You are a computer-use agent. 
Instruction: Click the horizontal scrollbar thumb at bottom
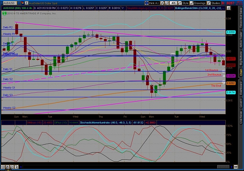coord(223,167)
